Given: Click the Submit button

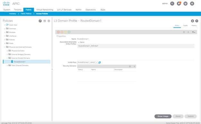Looking at the screenshot, I should (x=191, y=116).
